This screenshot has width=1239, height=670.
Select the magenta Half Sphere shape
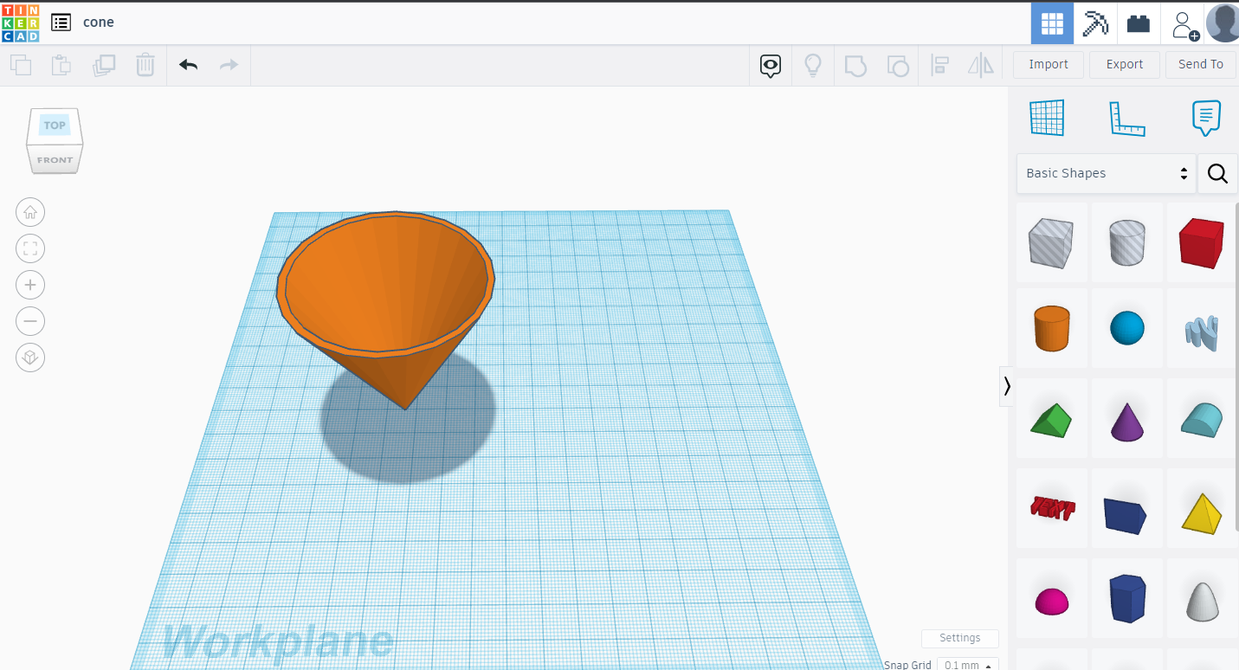tap(1051, 601)
